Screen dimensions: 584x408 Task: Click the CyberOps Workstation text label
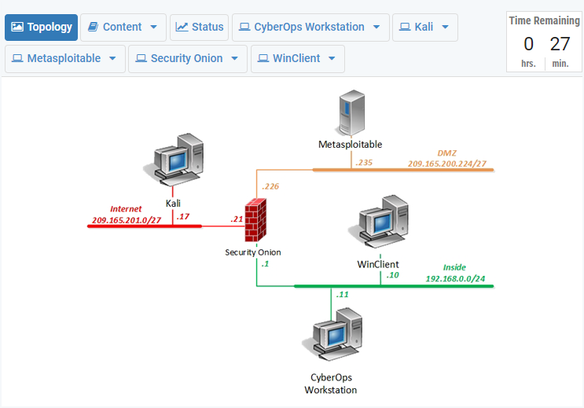(331, 384)
